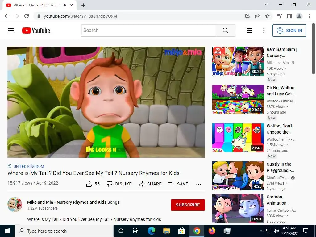Image resolution: width=316 pixels, height=237 pixels.
Task: Open Chrome profile avatar
Action: [x=299, y=16]
